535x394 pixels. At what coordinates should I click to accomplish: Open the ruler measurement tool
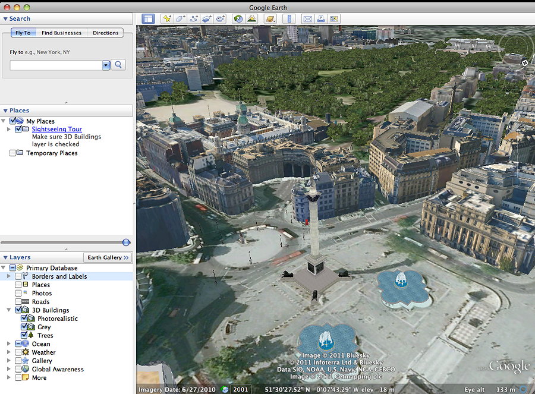tap(290, 19)
